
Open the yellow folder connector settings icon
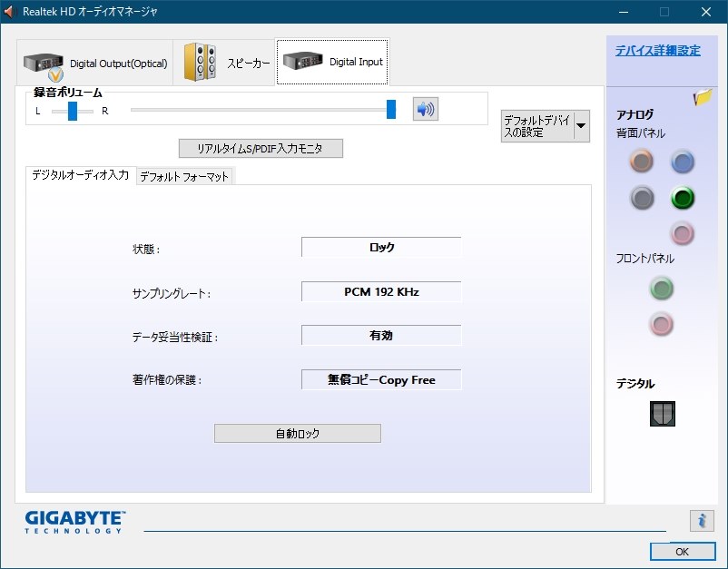coord(703,97)
